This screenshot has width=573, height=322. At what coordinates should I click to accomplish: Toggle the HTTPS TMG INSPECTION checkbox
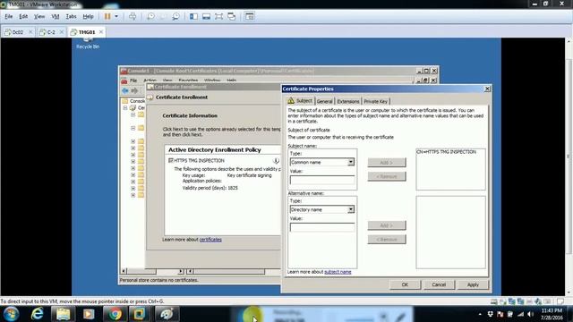coord(170,161)
